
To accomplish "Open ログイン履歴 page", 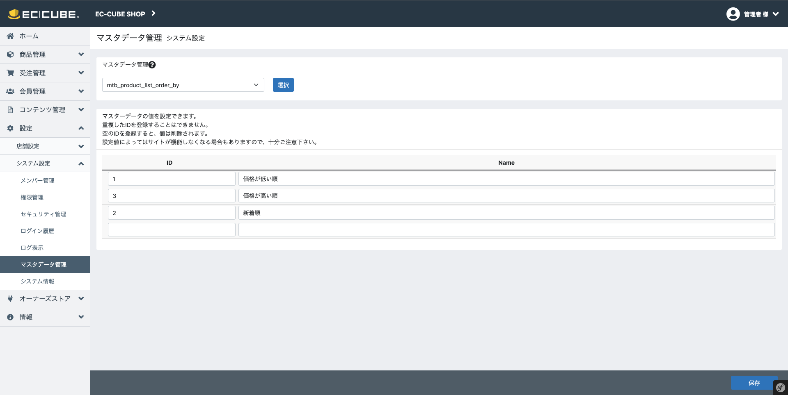I will pos(37,231).
